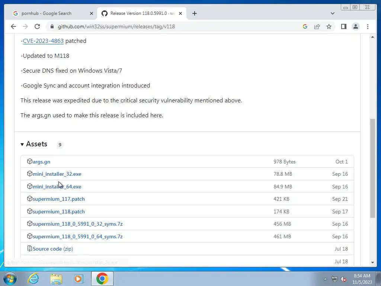Viewport: 381px width, 286px height.
Task: Launch Internet Explorer from taskbar
Action: pyautogui.click(x=33, y=279)
